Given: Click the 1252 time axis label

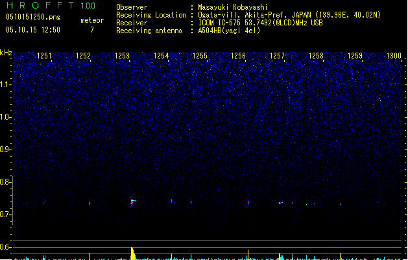Looking at the screenshot, I should tap(83, 56).
